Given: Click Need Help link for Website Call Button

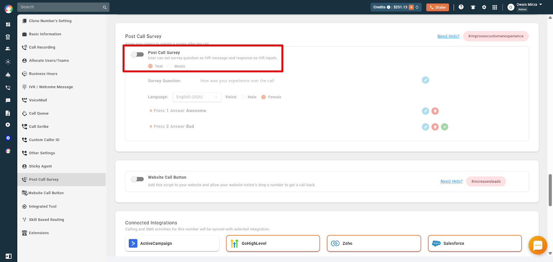Looking at the screenshot, I should tap(451, 181).
